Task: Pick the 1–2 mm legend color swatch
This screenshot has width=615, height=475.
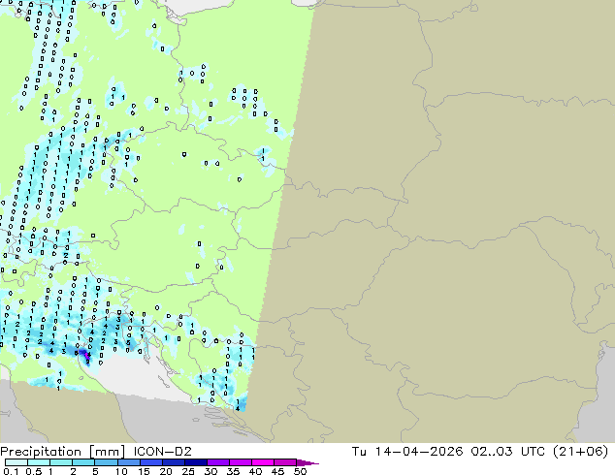Action: (x=61, y=462)
